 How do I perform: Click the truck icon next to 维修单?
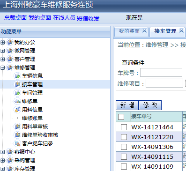pos(17,101)
